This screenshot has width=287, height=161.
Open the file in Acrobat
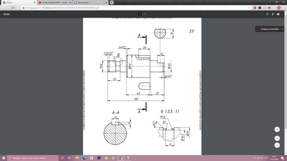pyautogui.click(x=267, y=29)
